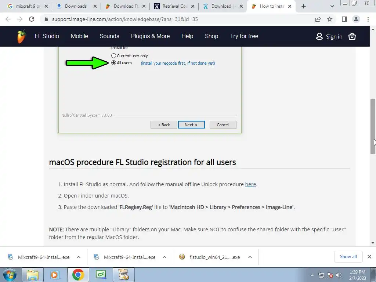Open Mobile nav menu

pos(79,36)
